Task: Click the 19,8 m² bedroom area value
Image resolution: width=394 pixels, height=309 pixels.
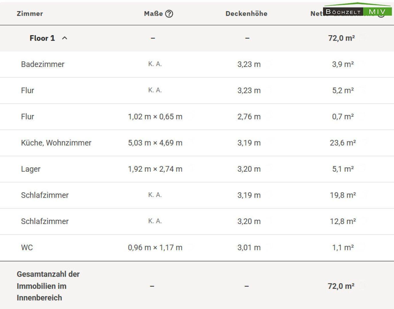Action: (x=343, y=195)
